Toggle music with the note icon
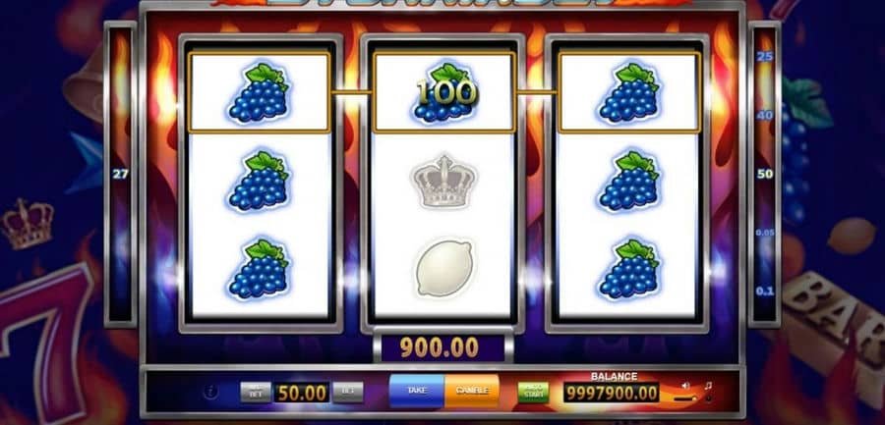 (x=708, y=386)
